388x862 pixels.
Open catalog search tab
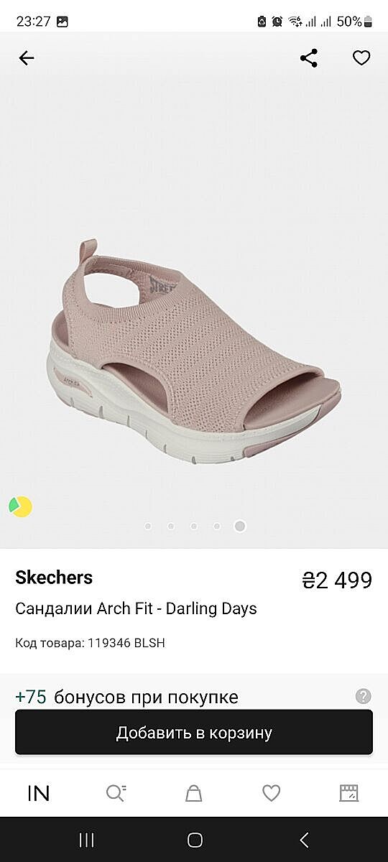tap(116, 793)
